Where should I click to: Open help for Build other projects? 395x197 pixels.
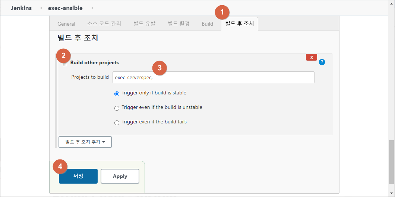click(x=322, y=62)
